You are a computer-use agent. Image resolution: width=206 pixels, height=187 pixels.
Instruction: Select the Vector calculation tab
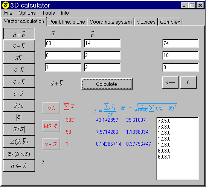pyautogui.click(x=24, y=21)
